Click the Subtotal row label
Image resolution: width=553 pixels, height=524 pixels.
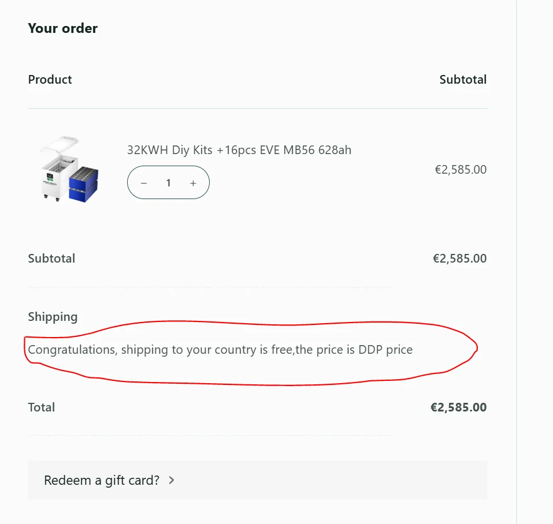click(51, 259)
